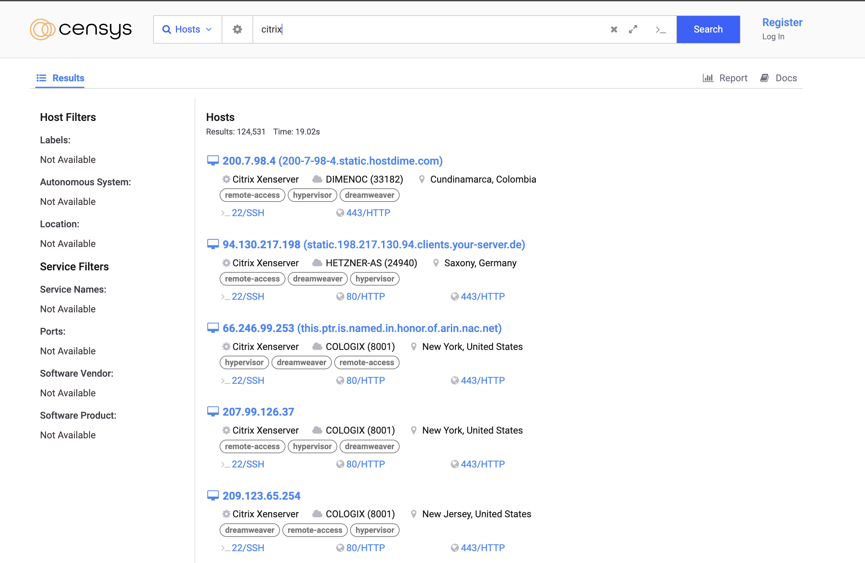
Task: Open 22/SSH service of 66.246.99.253
Action: click(248, 381)
